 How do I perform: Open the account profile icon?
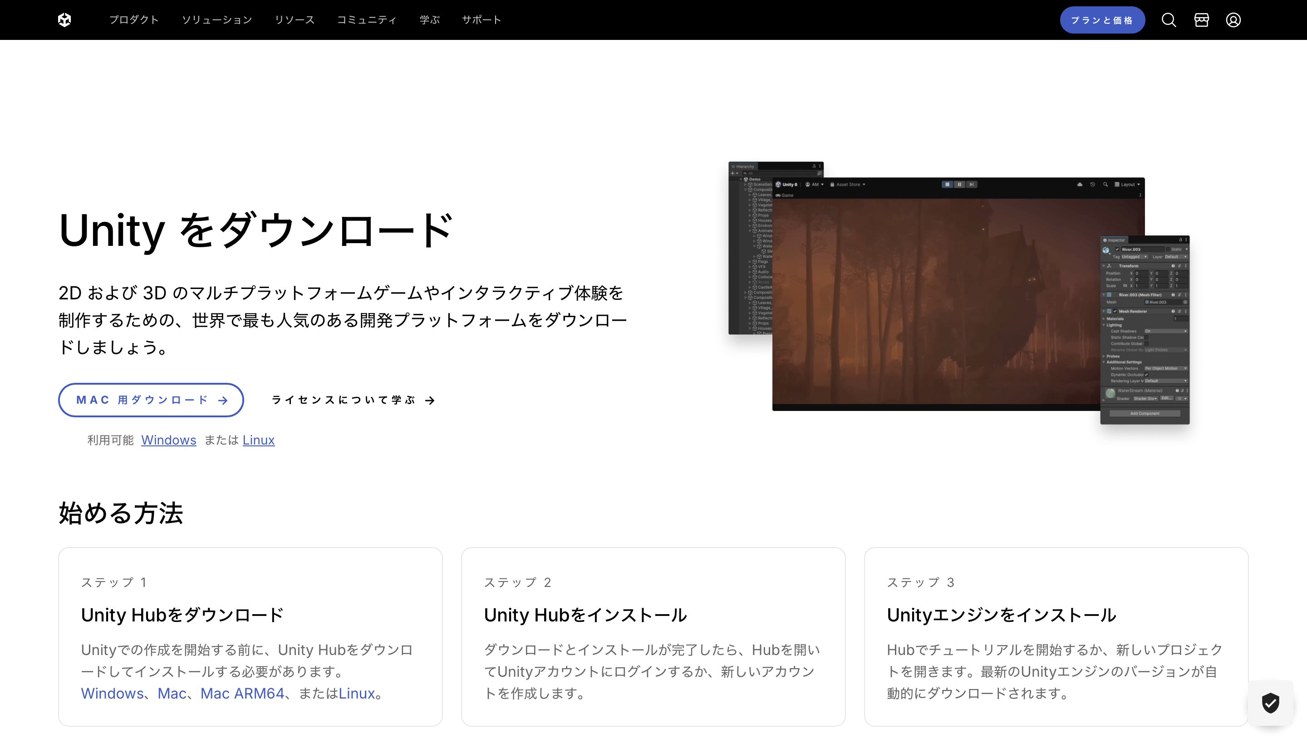pyautogui.click(x=1233, y=20)
